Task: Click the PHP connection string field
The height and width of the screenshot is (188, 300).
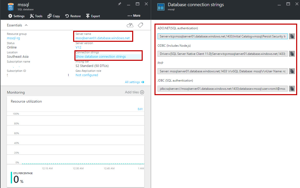Action: (x=222, y=71)
